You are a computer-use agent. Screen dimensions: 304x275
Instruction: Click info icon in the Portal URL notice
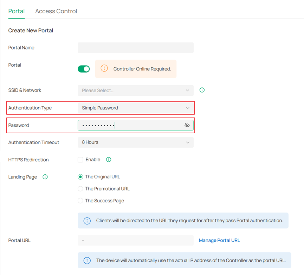[x=87, y=261]
